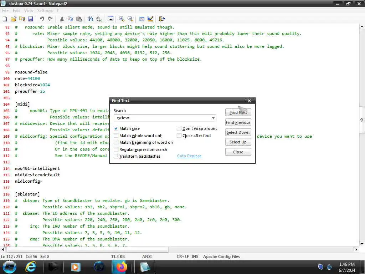Click the line mpu401=intelligent
The image size is (365, 274).
[37, 168]
